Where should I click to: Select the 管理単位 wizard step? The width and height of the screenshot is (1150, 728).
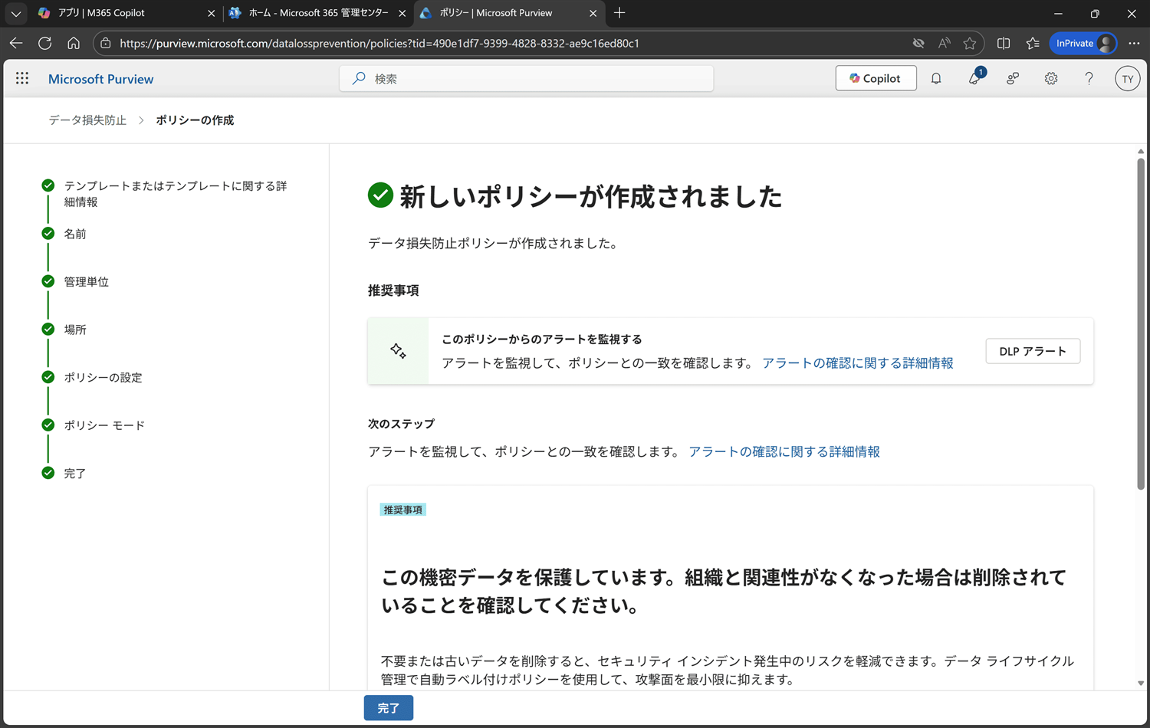point(87,282)
